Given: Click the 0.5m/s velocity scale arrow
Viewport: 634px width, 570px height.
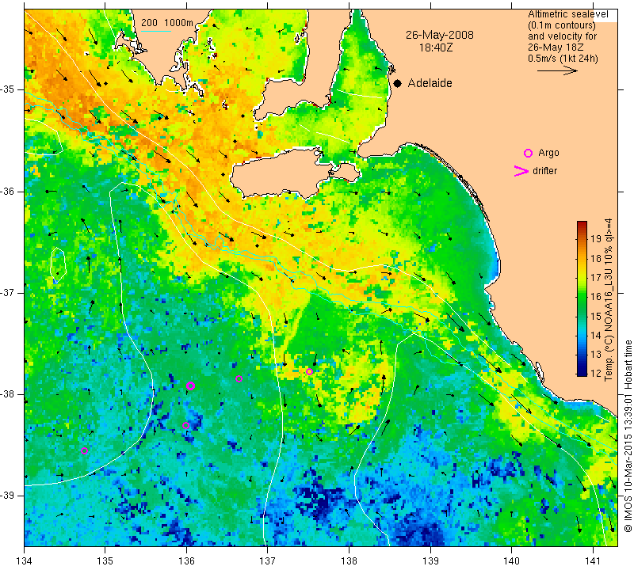Looking at the screenshot, I should [557, 70].
